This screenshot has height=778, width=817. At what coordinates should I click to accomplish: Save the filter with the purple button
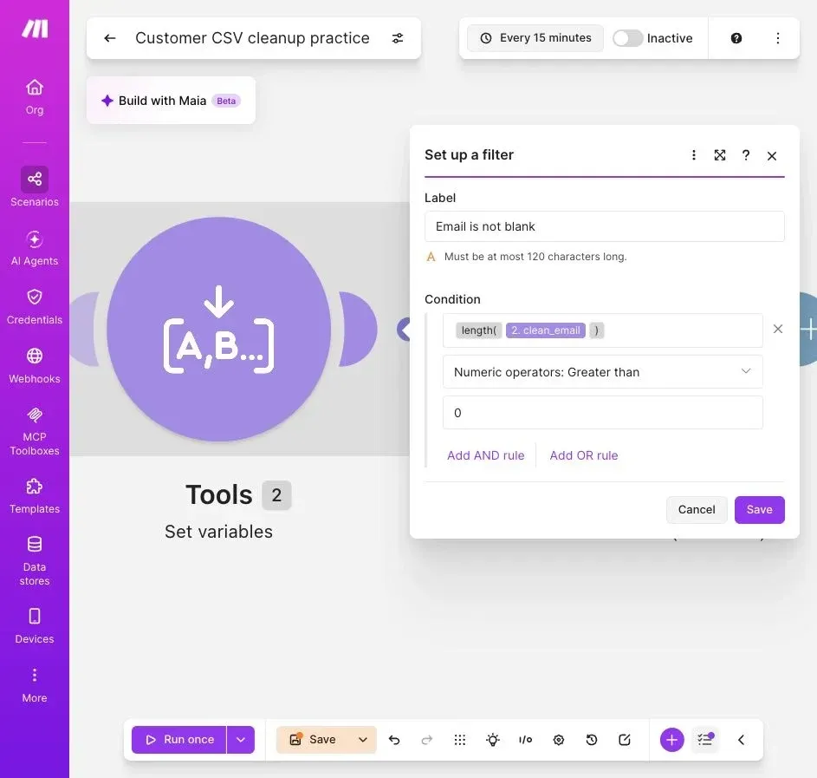759,509
